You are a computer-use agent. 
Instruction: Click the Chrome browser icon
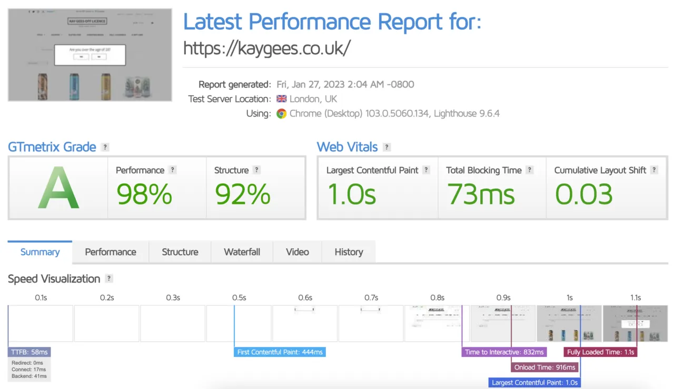point(282,113)
